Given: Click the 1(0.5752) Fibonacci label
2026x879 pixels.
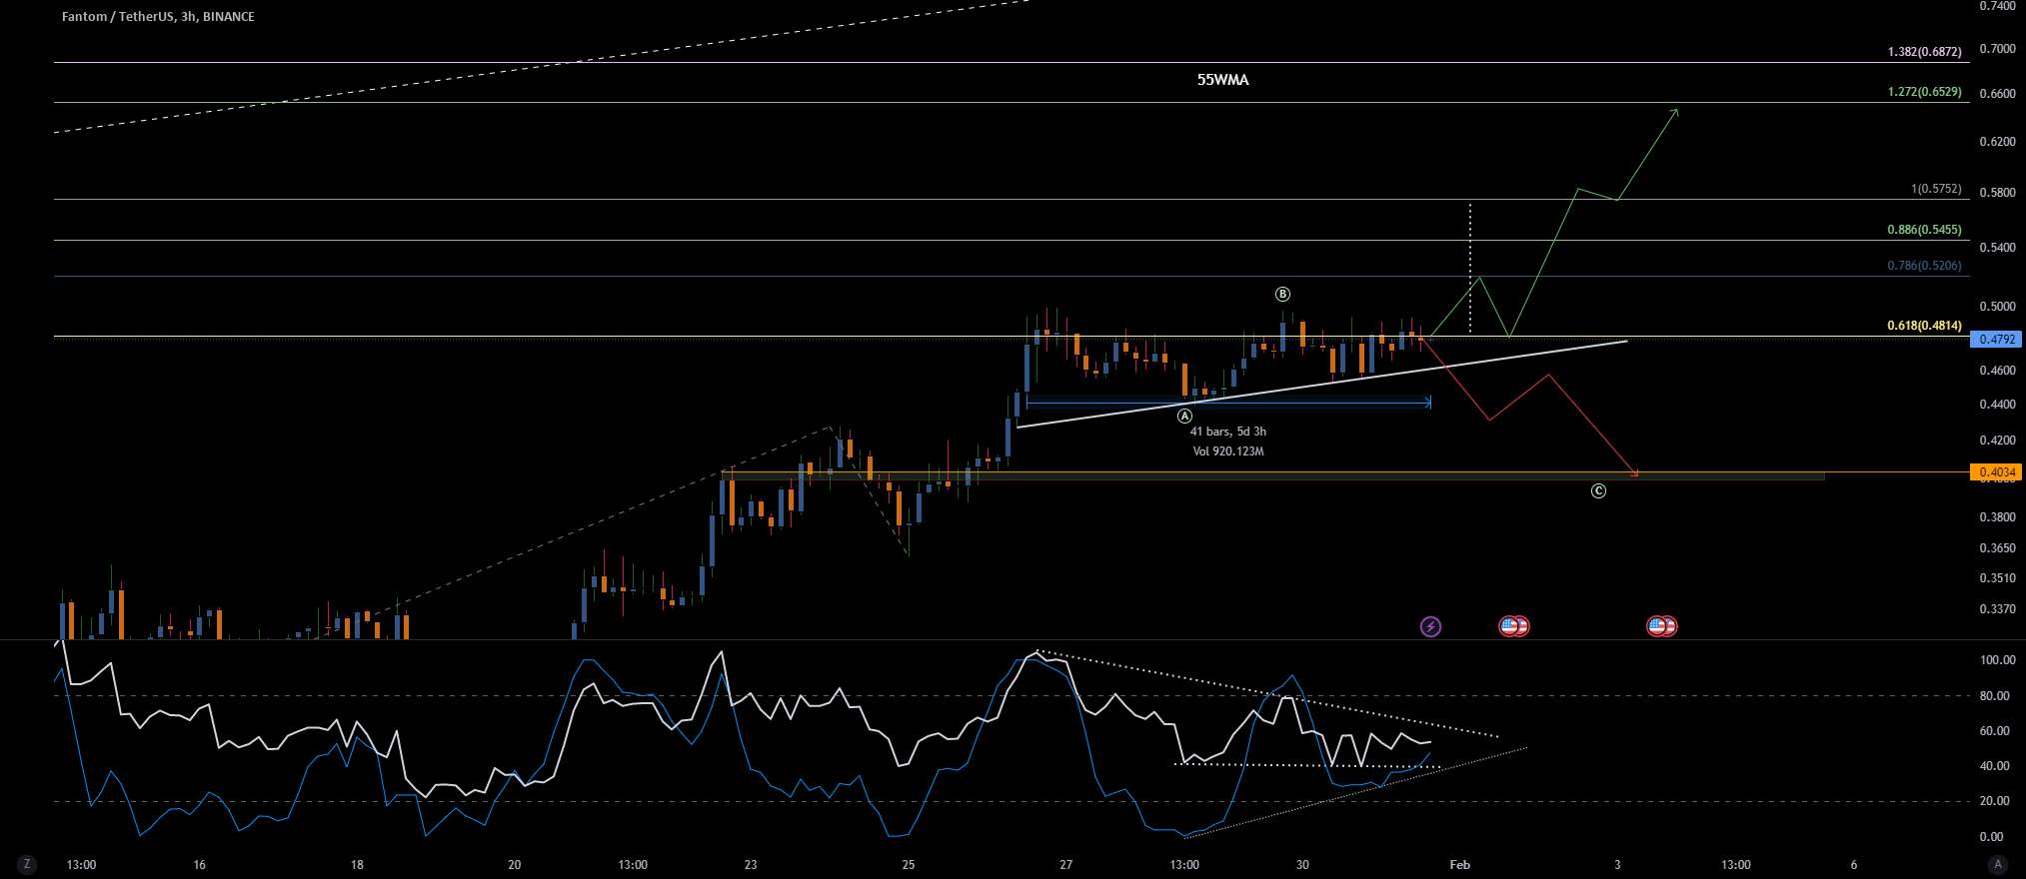Looking at the screenshot, I should tap(1936, 188).
